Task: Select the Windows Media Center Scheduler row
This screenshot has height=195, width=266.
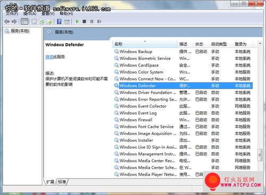Action: point(183,167)
